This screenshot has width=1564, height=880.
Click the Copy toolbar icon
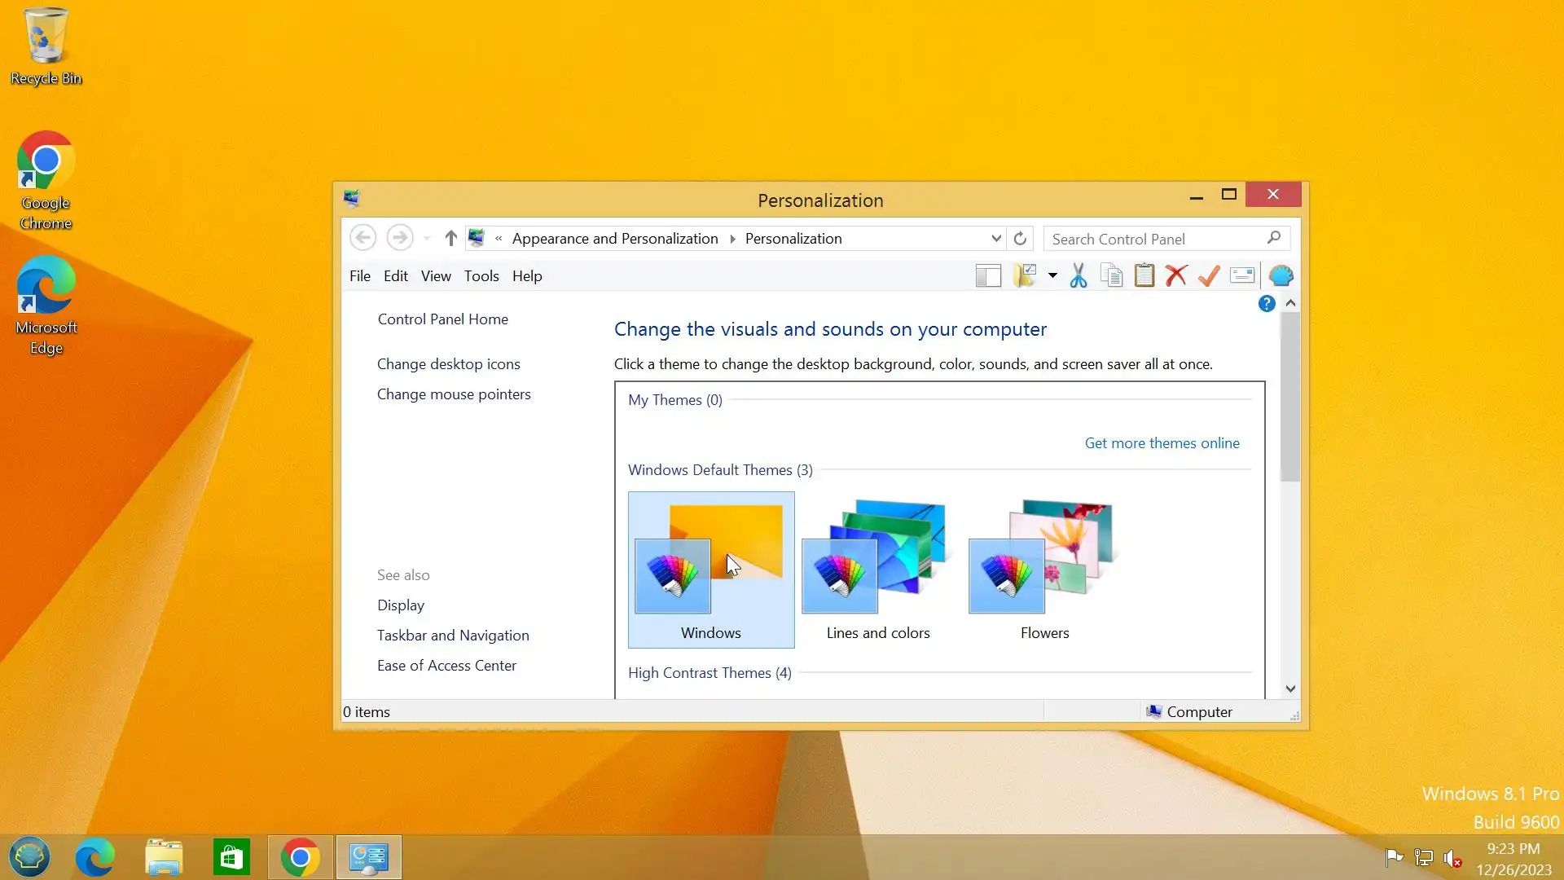[x=1111, y=276]
